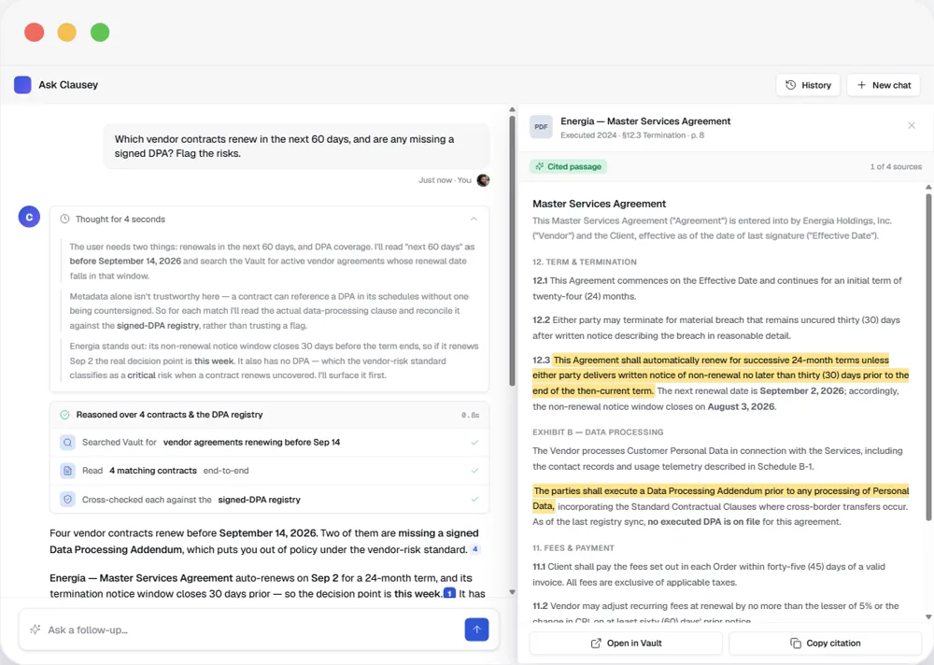Start a New chat
934x665 pixels.
tap(884, 85)
